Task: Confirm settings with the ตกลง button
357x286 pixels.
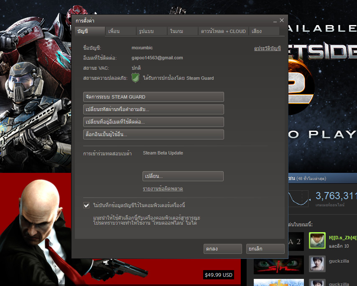Action: click(223, 249)
